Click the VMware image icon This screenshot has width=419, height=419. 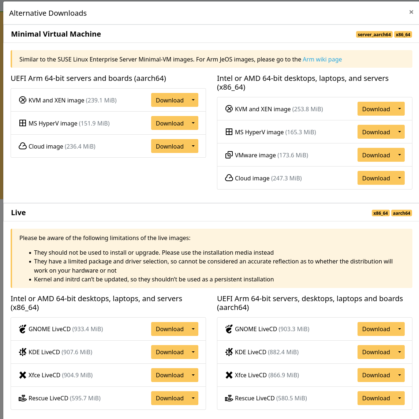coord(229,155)
